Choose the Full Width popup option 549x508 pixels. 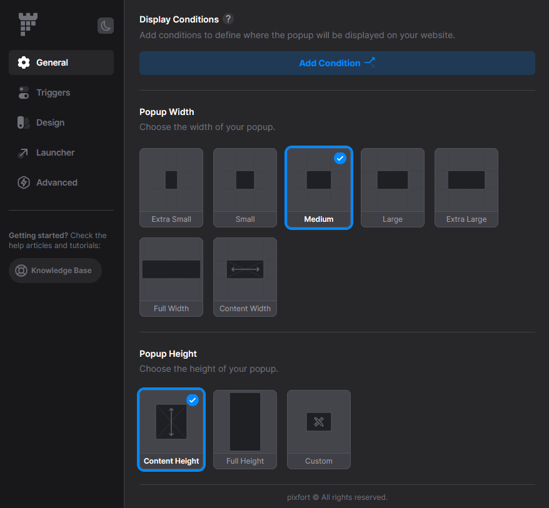pos(171,277)
